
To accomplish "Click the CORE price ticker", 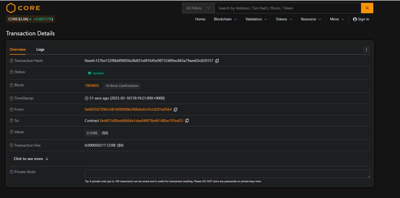I will tap(30, 19).
